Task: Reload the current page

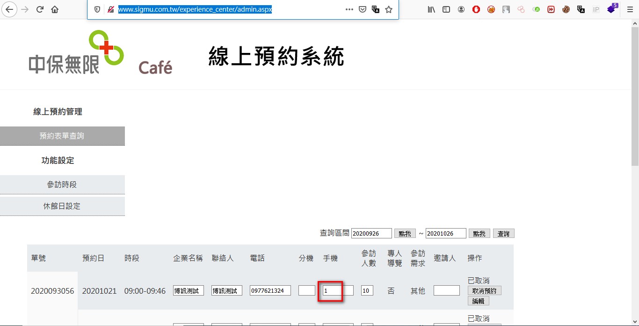Action: tap(40, 9)
